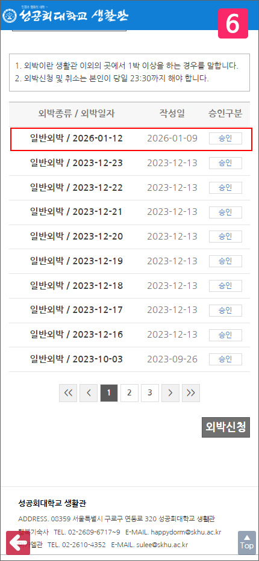Go to last page with double-right arrows
Screen dimensions: 259x561
191,393
